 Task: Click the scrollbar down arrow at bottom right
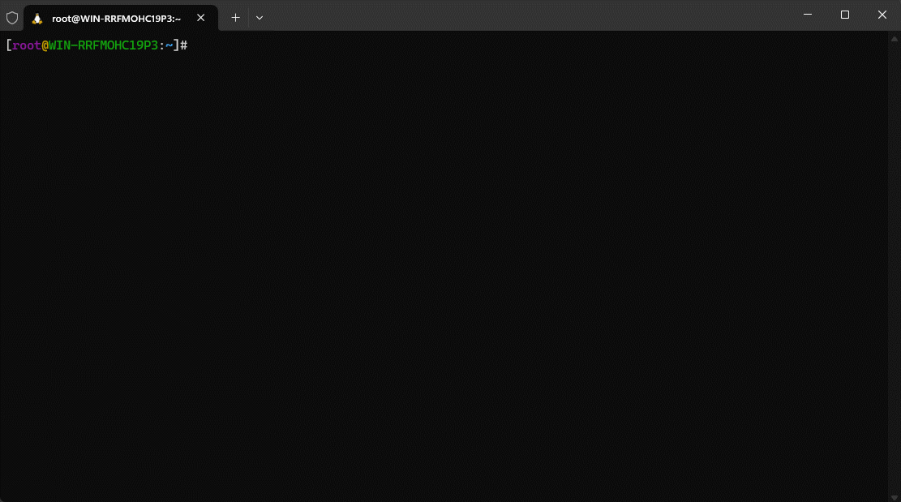[x=895, y=495]
